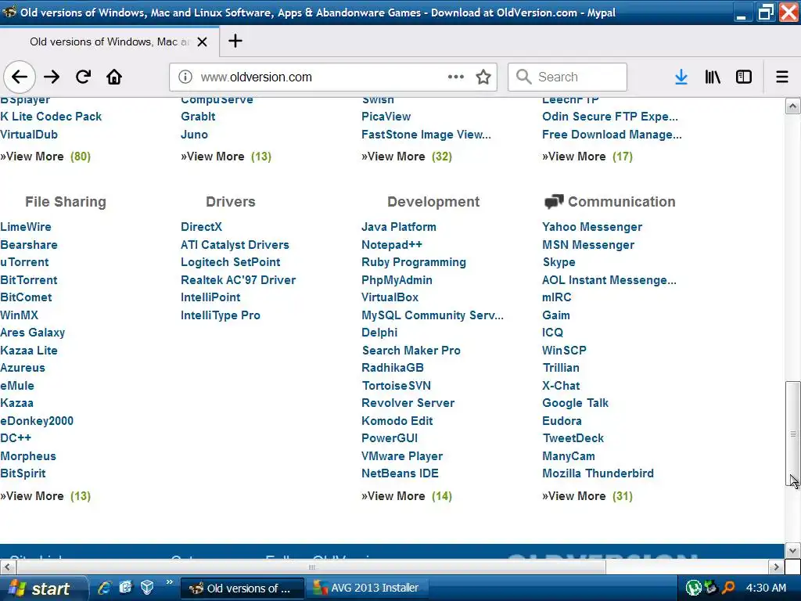View More Communication apps (31)
The height and width of the screenshot is (601, 801).
coord(587,496)
